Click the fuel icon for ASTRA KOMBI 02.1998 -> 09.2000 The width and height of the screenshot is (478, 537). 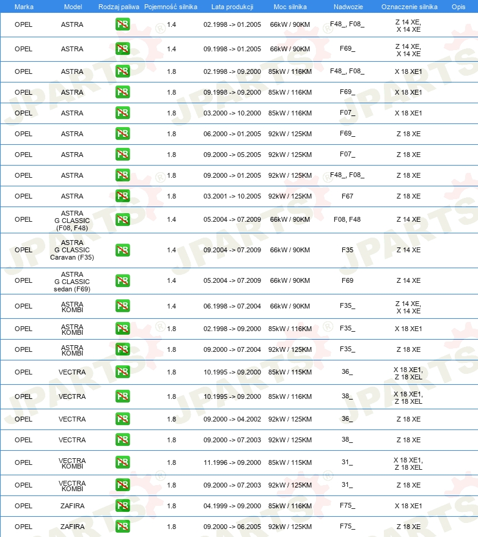point(123,329)
